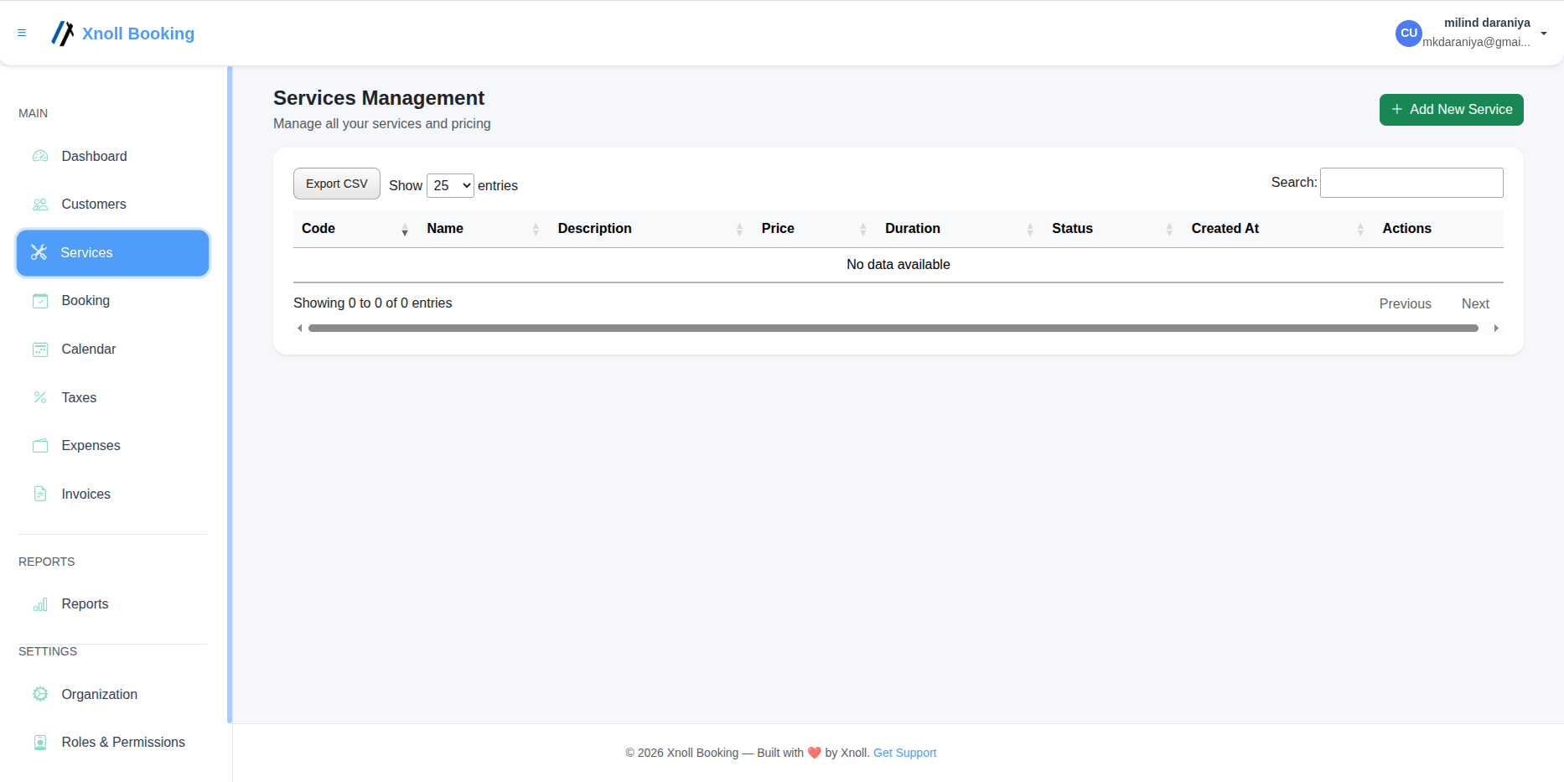Click the Xnoll Booking logo
1564x782 pixels.
click(x=122, y=34)
